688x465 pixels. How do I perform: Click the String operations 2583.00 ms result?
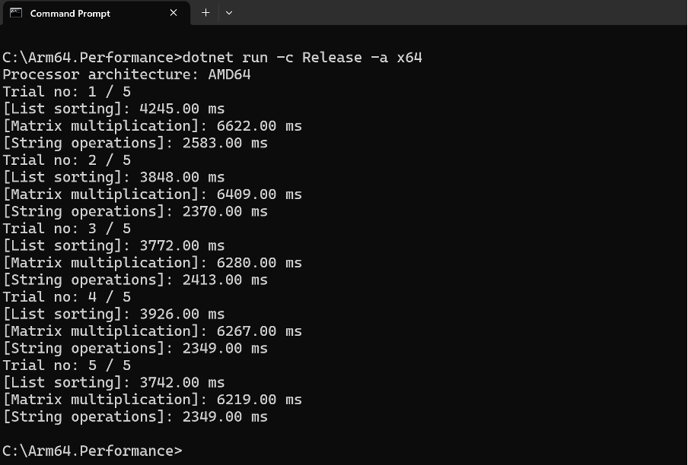135,143
